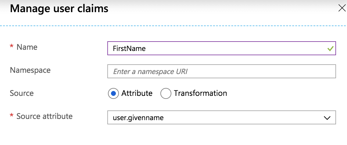Select the Attribute radio button
The image size is (347, 145).
coord(113,93)
